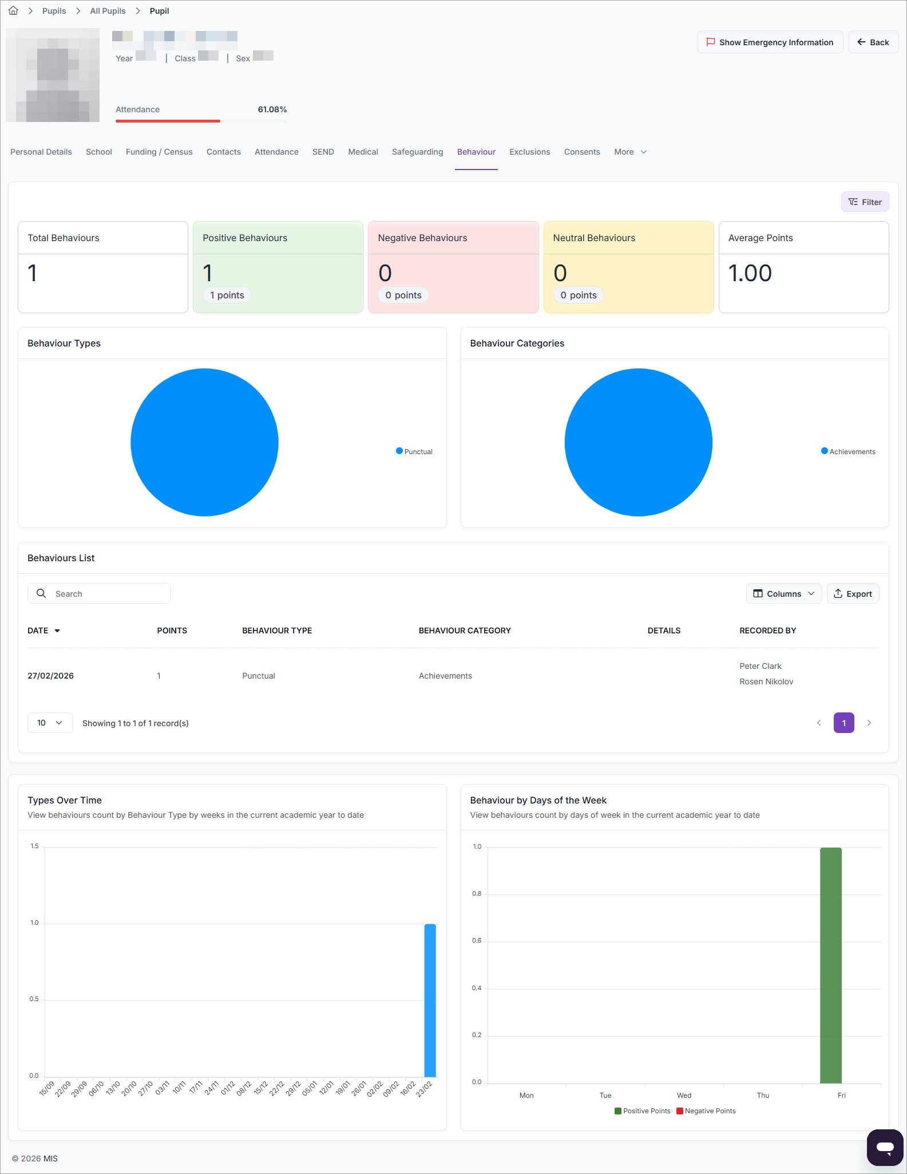Viewport: 907px width, 1174px height.
Task: Click the home icon in breadcrumb
Action: (13, 11)
